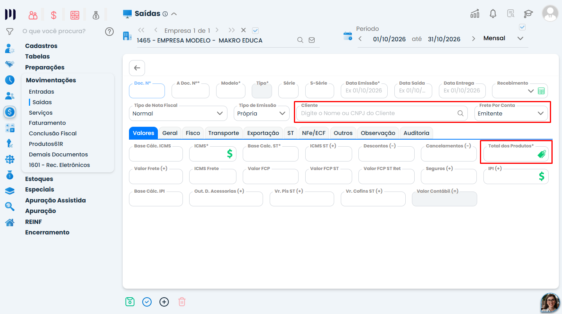Open Apuração Assistida section
Screen dimensions: 562x314
pos(55,200)
